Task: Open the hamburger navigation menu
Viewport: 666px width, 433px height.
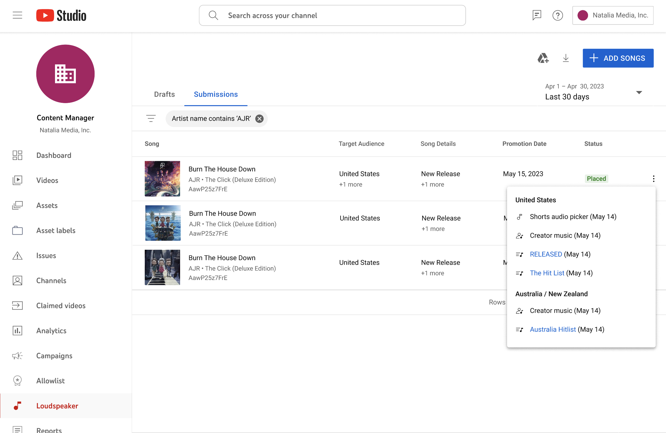Action: [18, 15]
